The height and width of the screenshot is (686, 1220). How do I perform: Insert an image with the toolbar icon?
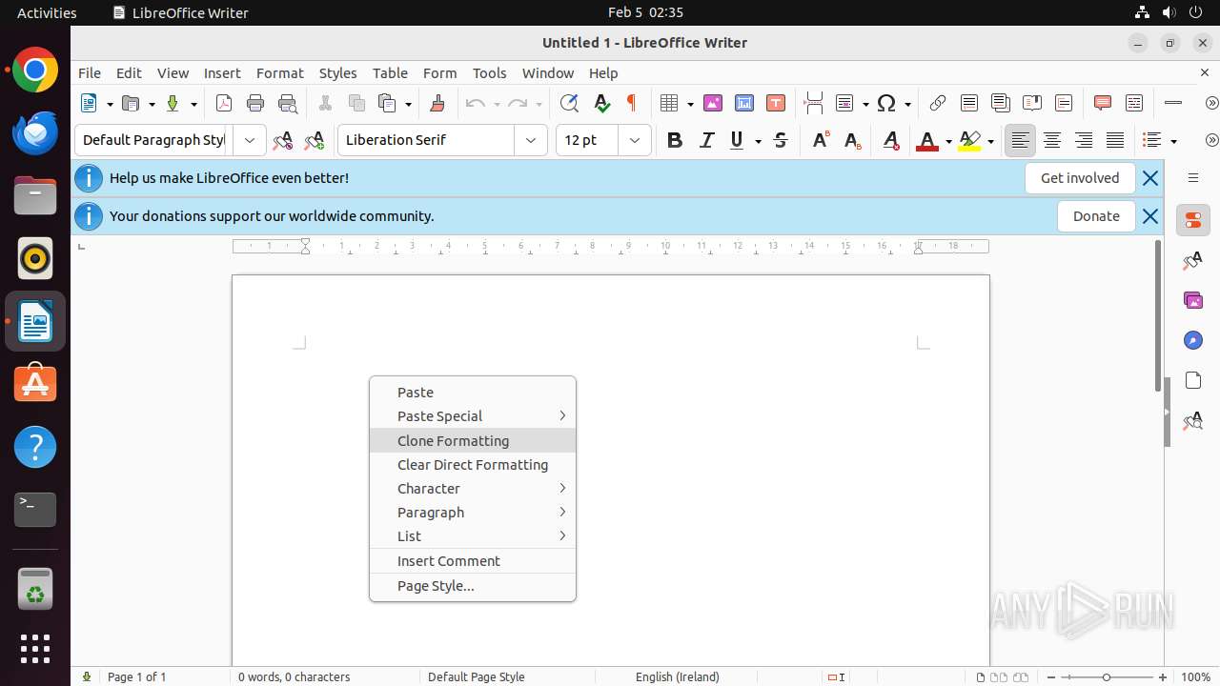point(712,103)
